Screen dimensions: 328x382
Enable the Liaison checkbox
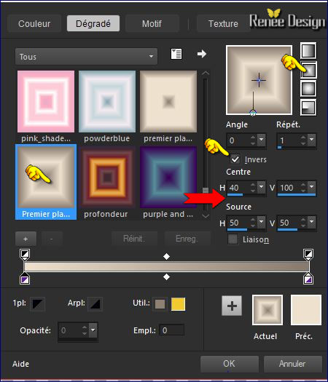[233, 239]
